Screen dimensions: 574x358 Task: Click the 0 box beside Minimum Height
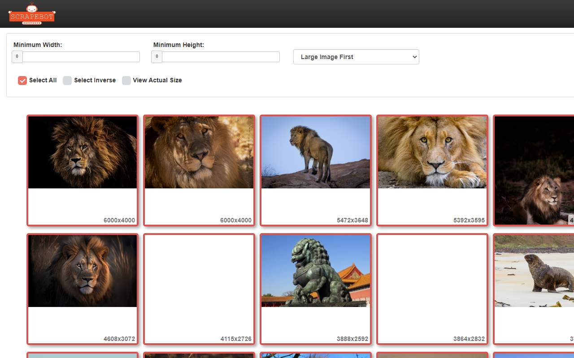click(x=157, y=57)
